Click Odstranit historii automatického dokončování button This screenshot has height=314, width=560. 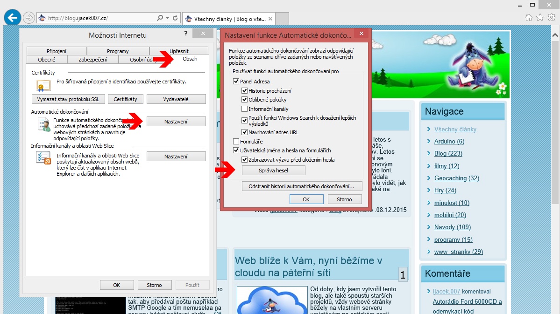[302, 186]
